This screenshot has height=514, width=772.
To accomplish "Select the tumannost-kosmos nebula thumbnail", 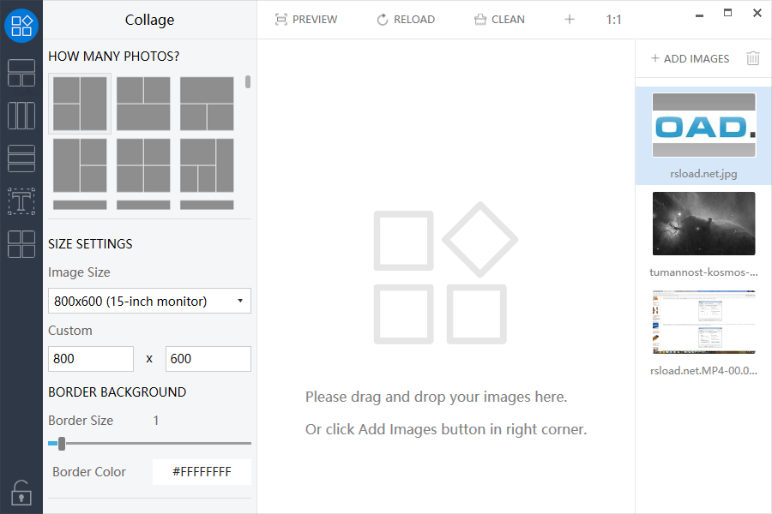I will [703, 224].
